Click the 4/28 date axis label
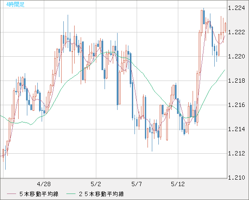The height and width of the screenshot is (200, 249). point(44,184)
